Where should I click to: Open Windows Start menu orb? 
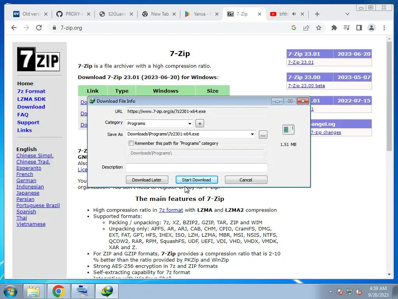coord(10,291)
